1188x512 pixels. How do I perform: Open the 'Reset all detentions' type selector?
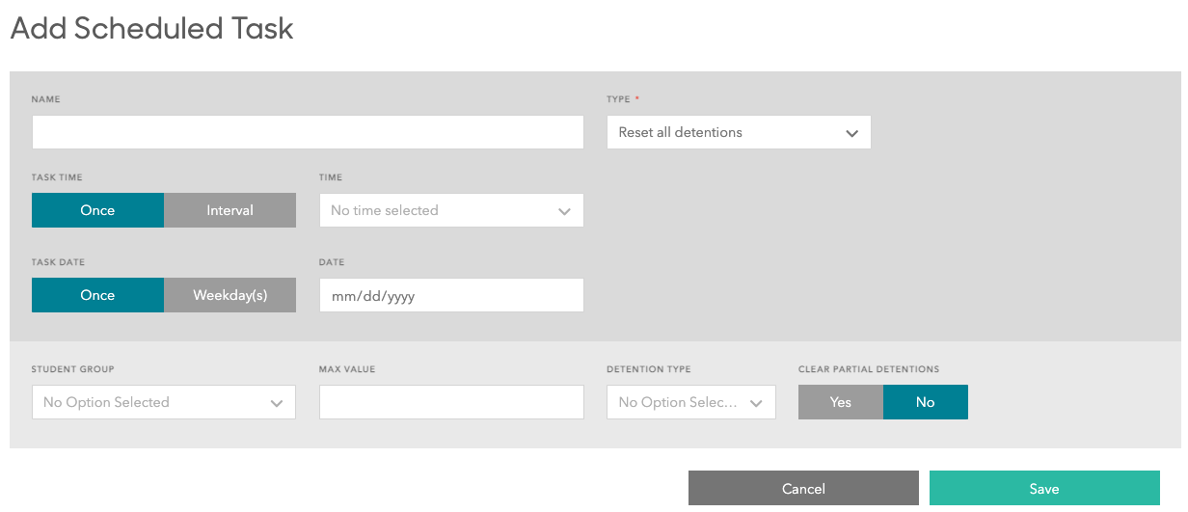coord(723,132)
